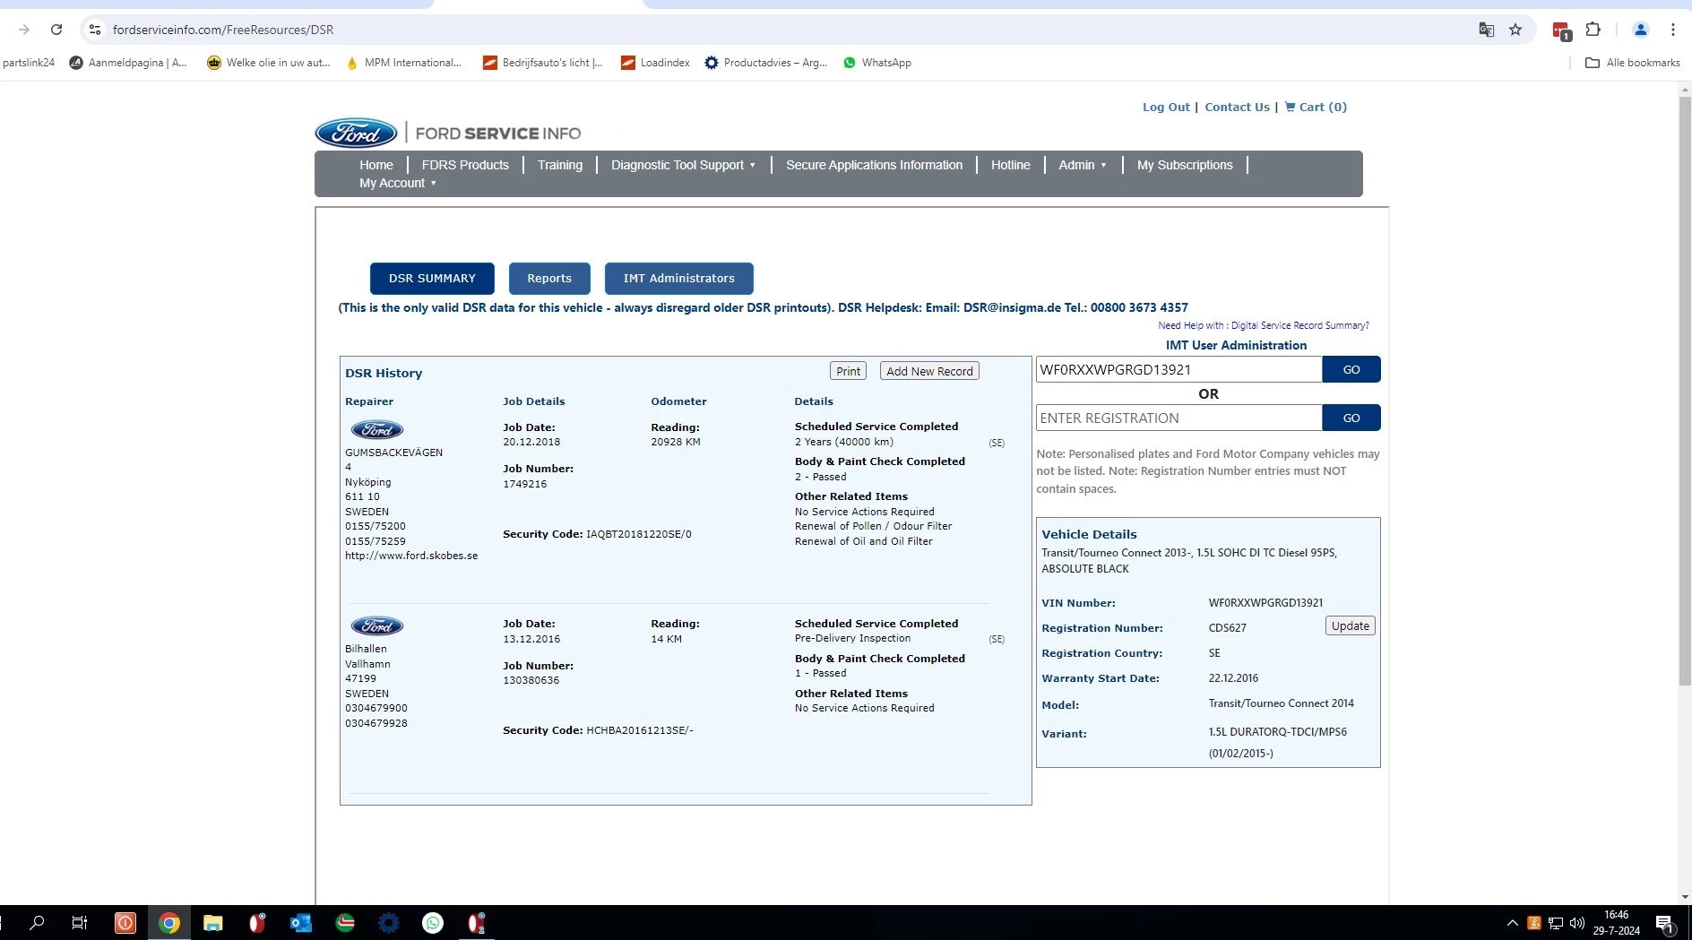This screenshot has height=940, width=1692.
Task: Open the Chrome three-dot menu
Action: 1672,30
